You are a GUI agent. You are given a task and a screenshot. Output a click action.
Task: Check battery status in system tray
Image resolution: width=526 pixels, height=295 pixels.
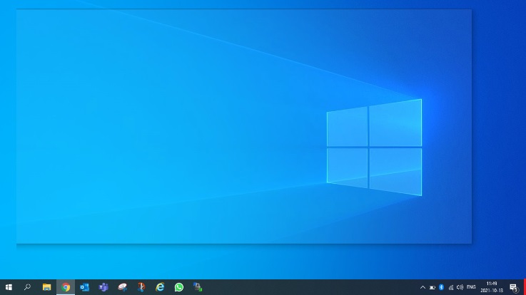point(432,287)
